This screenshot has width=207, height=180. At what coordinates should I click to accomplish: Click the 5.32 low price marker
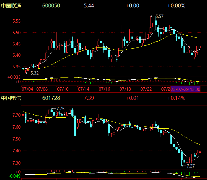(x=34, y=73)
